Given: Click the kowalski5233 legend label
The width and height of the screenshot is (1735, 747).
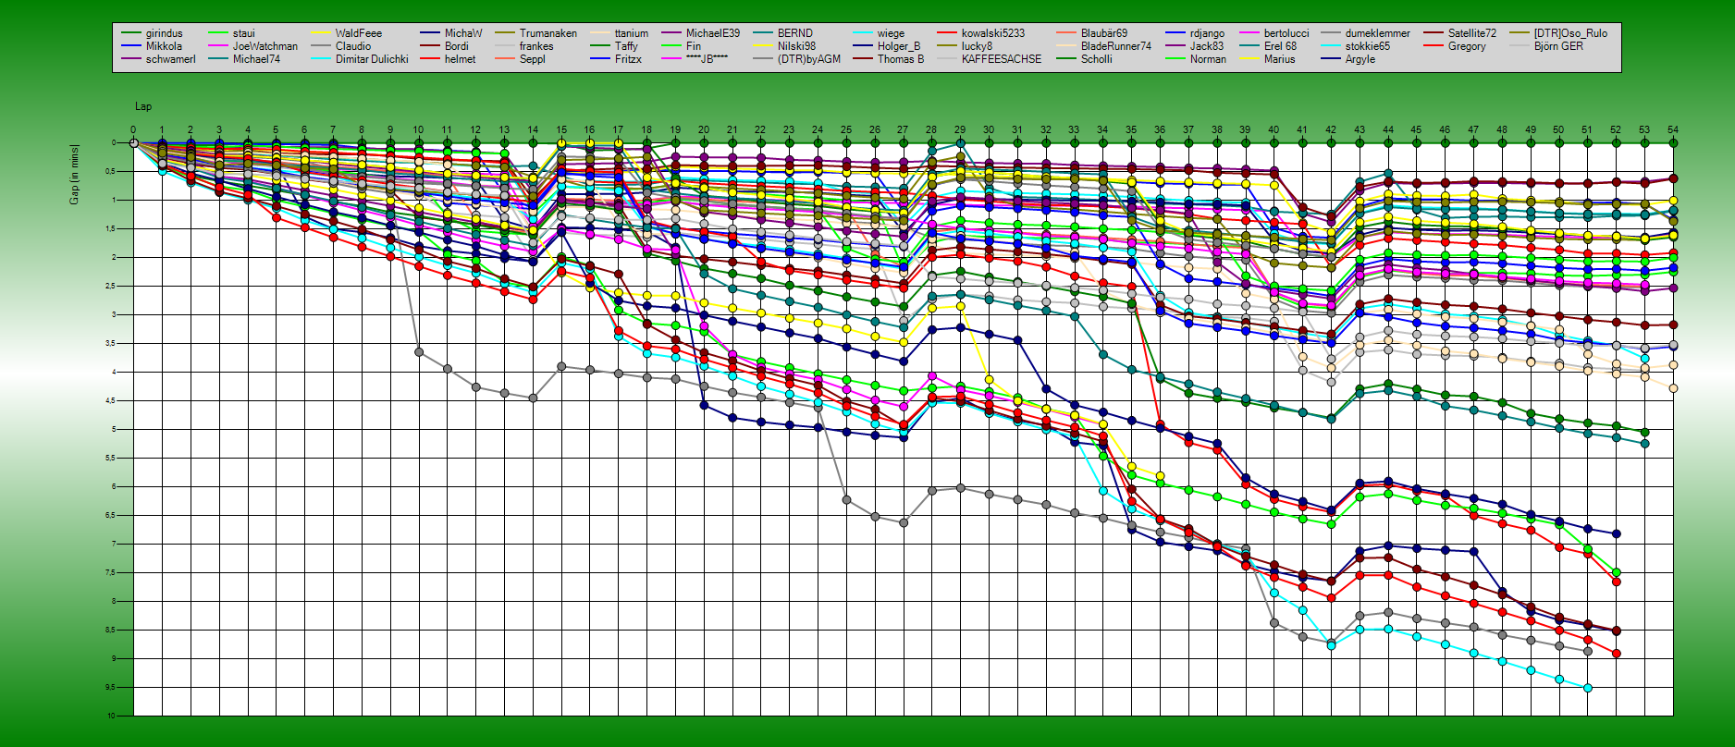Looking at the screenshot, I should point(992,33).
